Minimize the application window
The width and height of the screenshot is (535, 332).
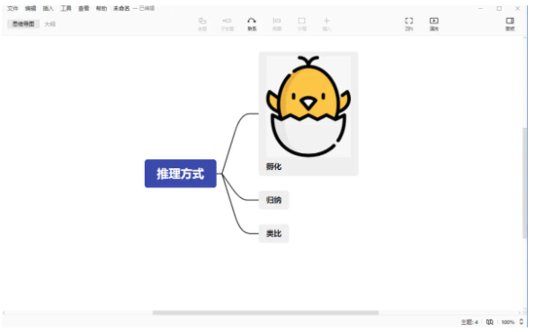[480, 8]
